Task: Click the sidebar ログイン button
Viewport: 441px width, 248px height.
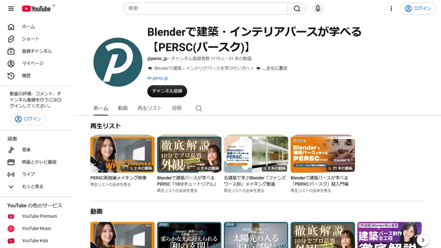Action: 28,119
